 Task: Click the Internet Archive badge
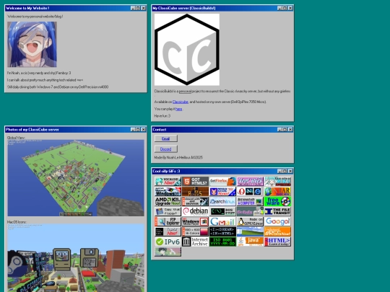point(195,242)
